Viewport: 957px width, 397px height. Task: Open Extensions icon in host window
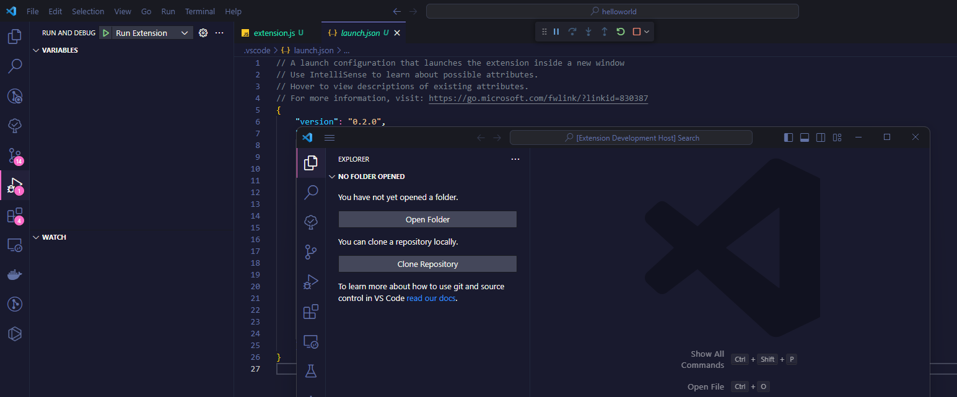point(311,312)
